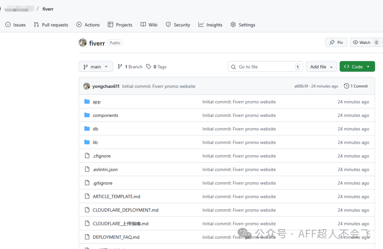The height and width of the screenshot is (249, 383).
Task: View the 0 Tags link
Action: coord(156,67)
